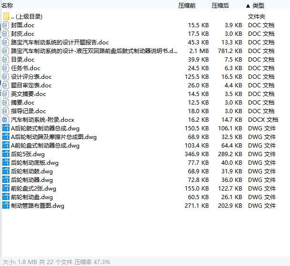290x266 pixels.
Task: Select the file name 后轮制动鼓.dwg
Action: (32, 171)
